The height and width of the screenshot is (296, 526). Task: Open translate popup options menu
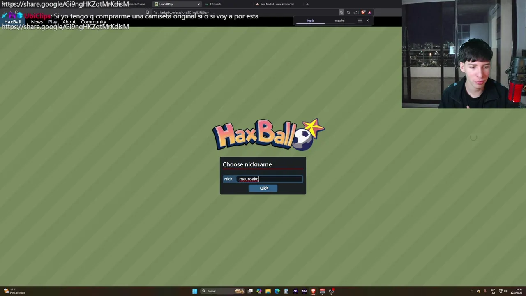(x=360, y=21)
